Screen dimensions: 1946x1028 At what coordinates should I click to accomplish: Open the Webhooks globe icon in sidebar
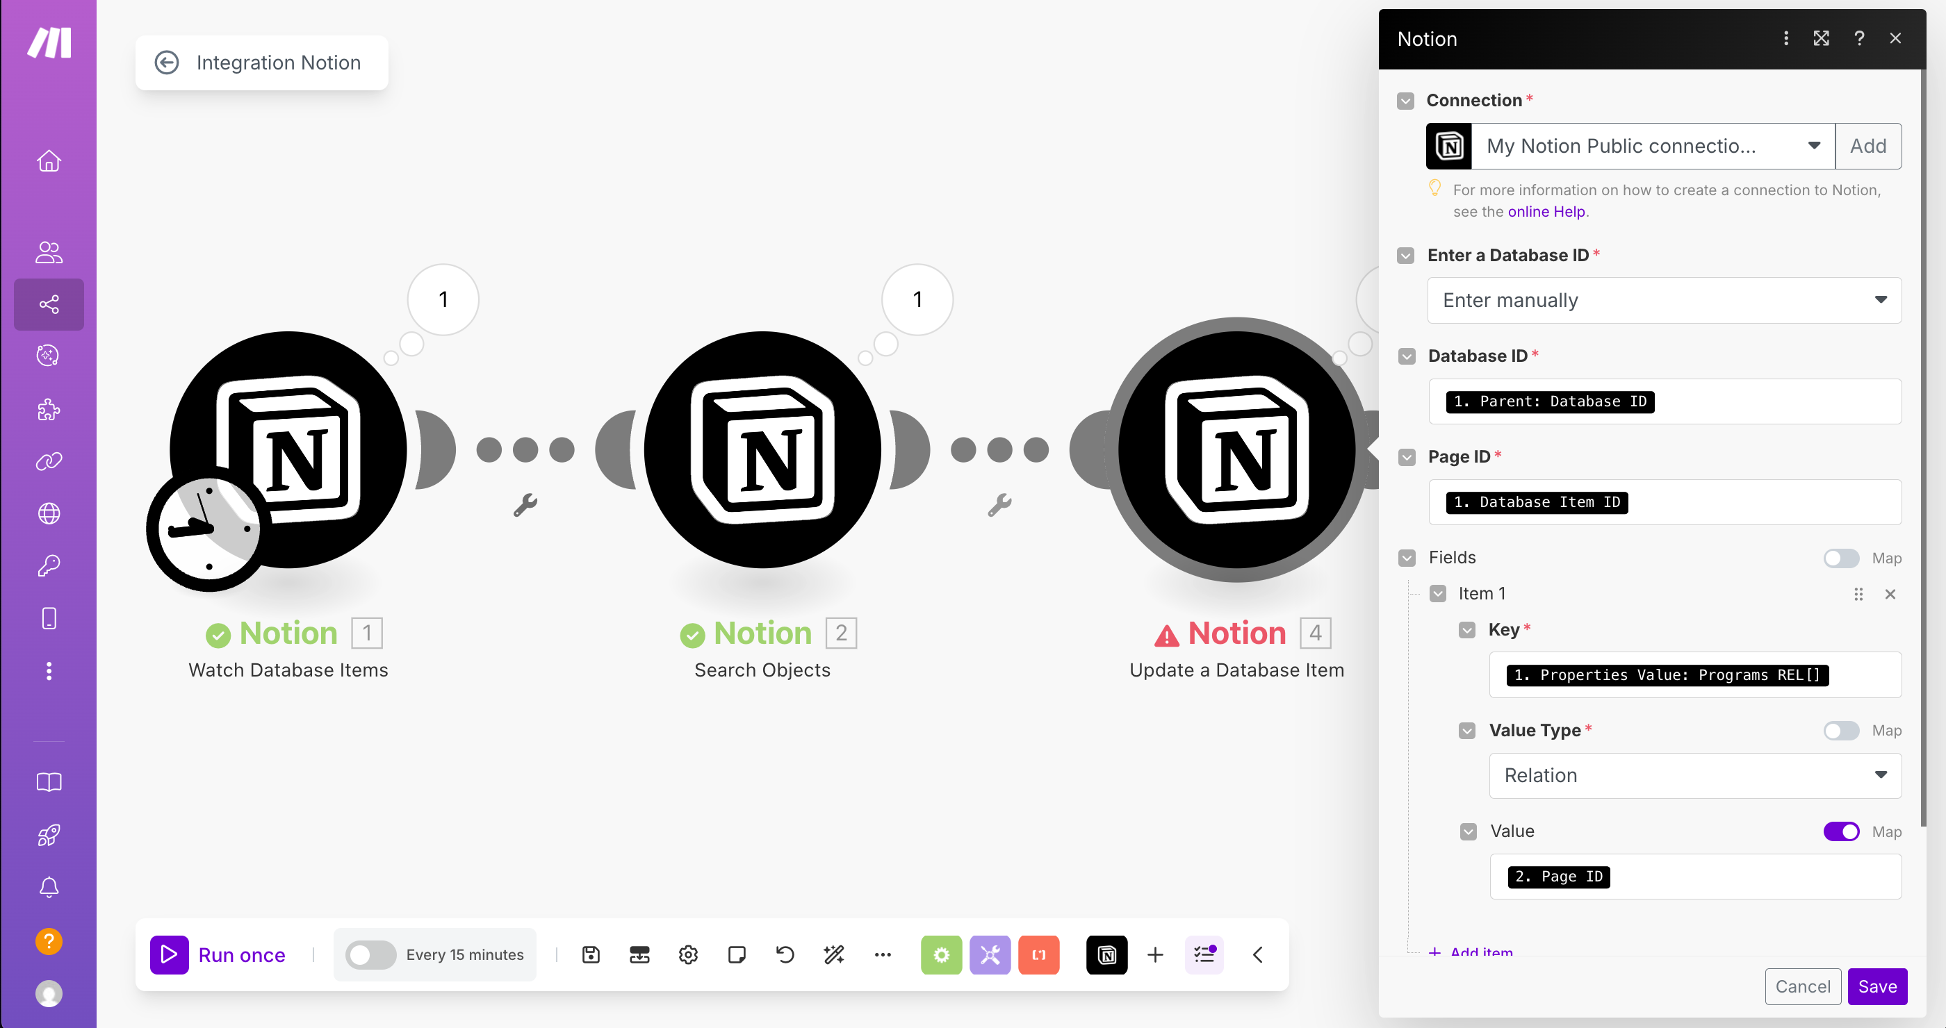coord(49,513)
